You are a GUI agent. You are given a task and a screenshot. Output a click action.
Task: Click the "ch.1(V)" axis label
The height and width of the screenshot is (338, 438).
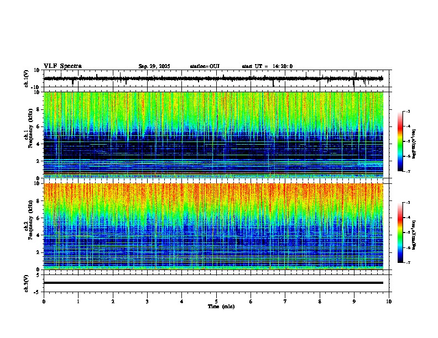pos(27,79)
